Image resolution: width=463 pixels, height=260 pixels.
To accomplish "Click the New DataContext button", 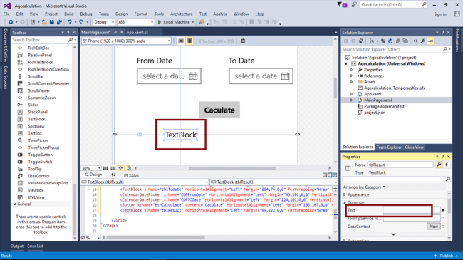I will 434,227.
